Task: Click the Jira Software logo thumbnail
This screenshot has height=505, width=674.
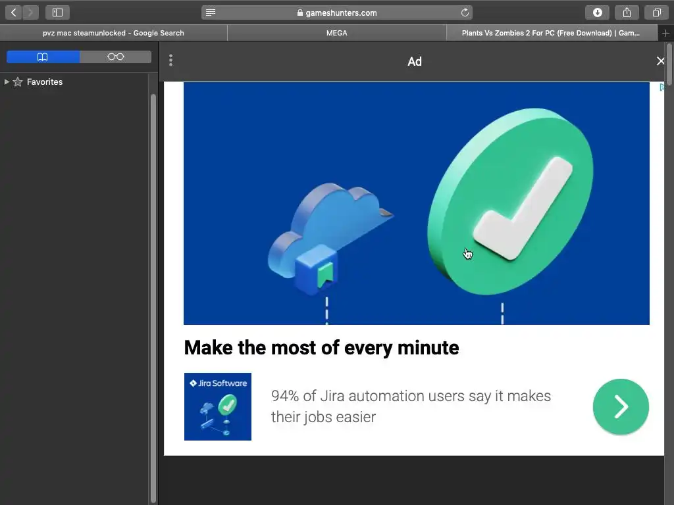Action: (218, 406)
